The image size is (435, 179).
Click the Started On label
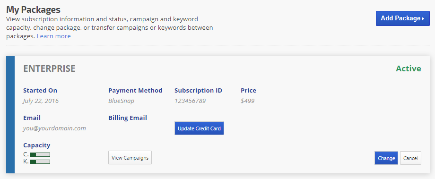point(40,90)
